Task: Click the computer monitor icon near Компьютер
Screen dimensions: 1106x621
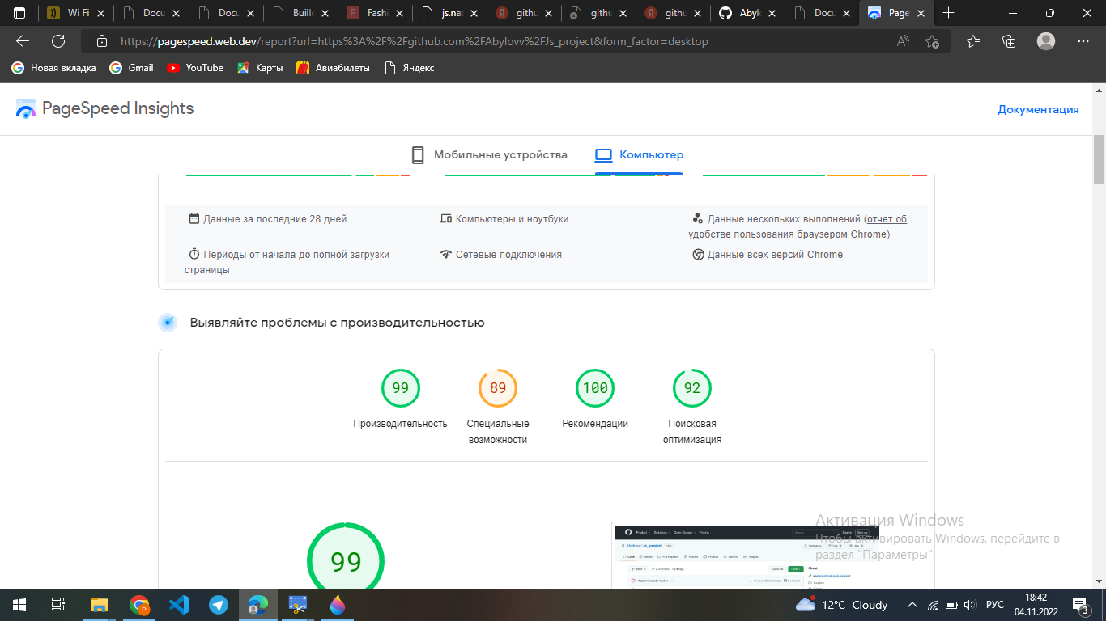Action: (x=603, y=154)
